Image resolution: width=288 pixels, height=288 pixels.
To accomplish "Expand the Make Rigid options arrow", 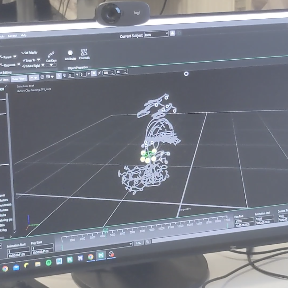I will pos(43,65).
